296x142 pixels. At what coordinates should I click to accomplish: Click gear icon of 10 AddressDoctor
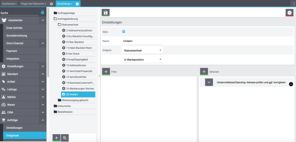(64, 65)
